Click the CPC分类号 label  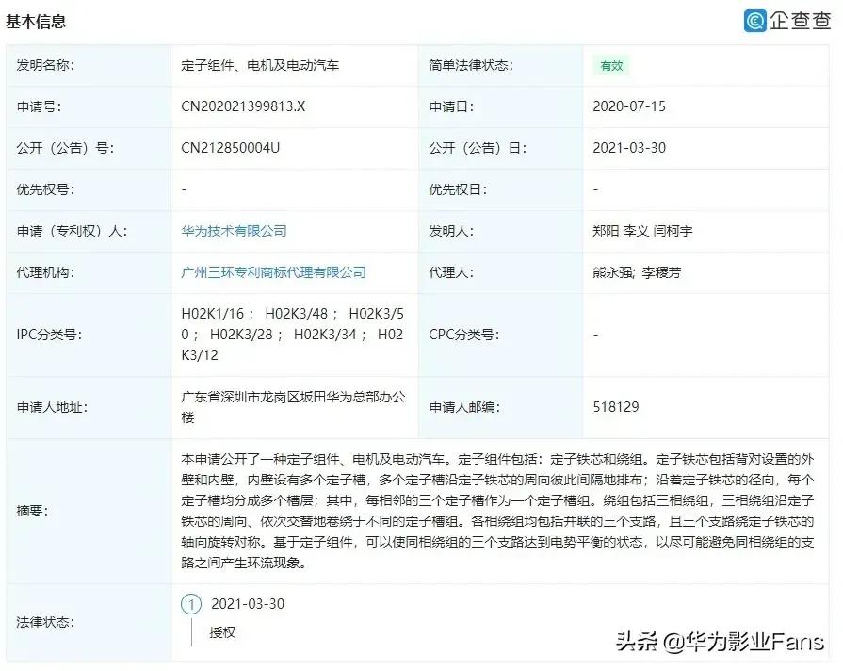click(464, 335)
